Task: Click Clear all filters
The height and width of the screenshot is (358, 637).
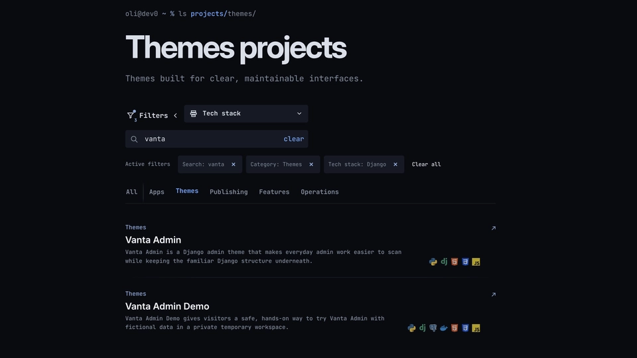Action: pos(426,164)
